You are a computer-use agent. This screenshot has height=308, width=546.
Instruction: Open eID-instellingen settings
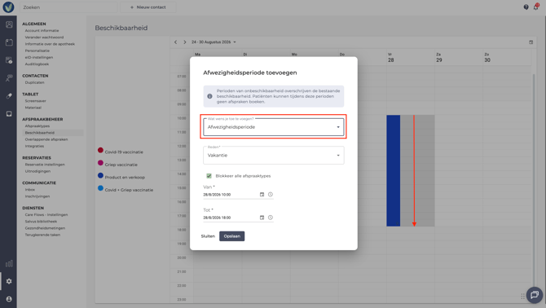(x=39, y=57)
